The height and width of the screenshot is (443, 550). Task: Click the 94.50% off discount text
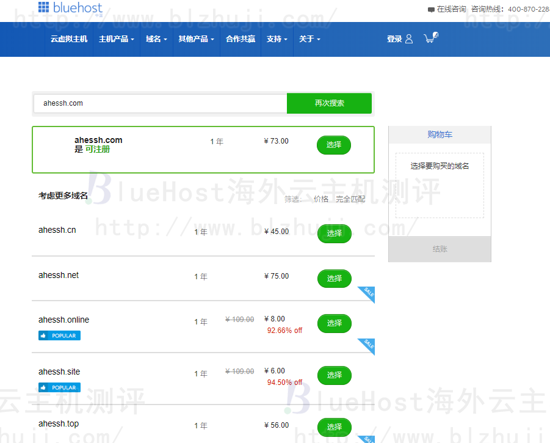point(284,383)
